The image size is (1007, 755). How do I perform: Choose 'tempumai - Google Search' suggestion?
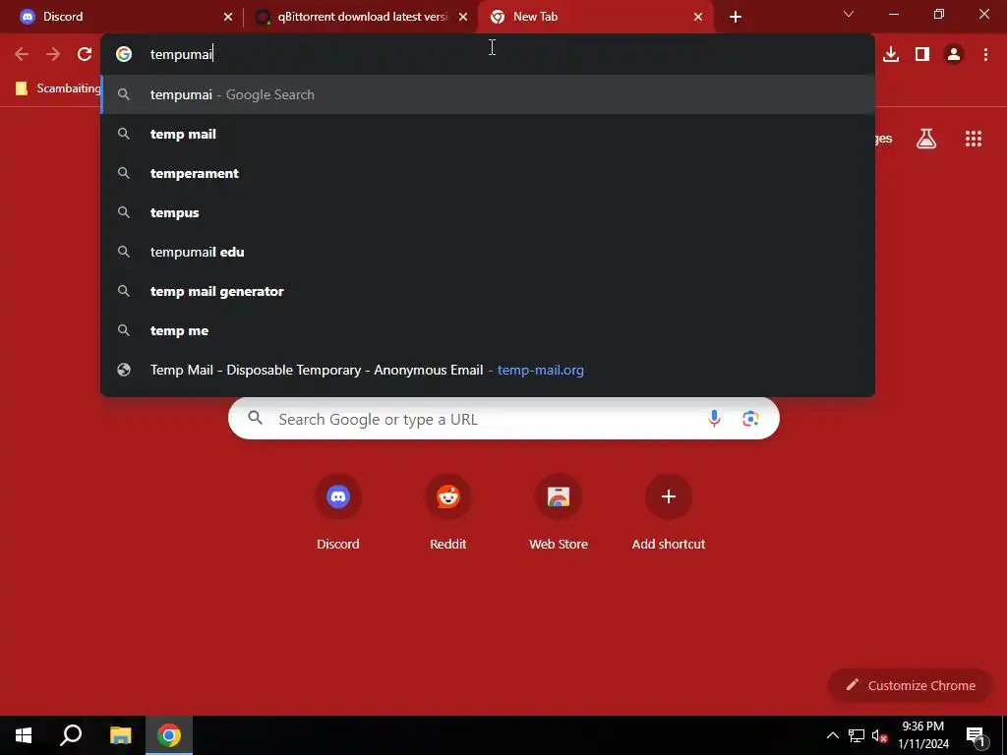(x=488, y=94)
